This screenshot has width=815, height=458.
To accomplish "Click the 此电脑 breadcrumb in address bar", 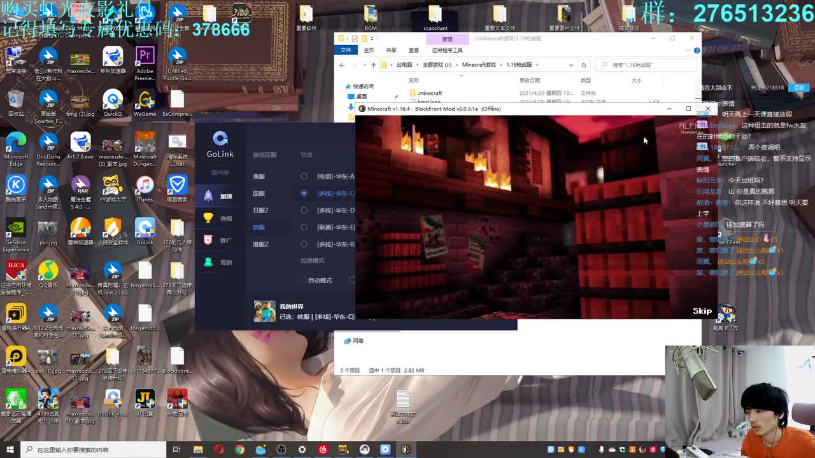I will click(404, 65).
